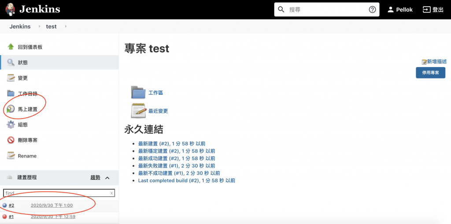Image resolution: width=451 pixels, height=224 pixels.
Task: Open search help question mark icon
Action: click(372, 10)
